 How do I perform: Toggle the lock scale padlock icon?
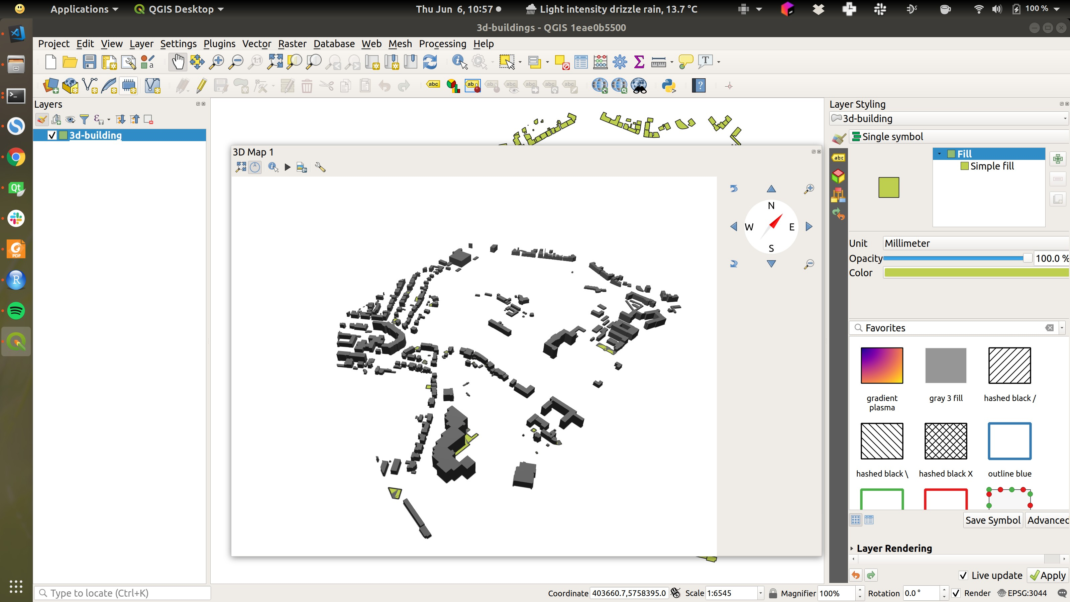point(773,593)
